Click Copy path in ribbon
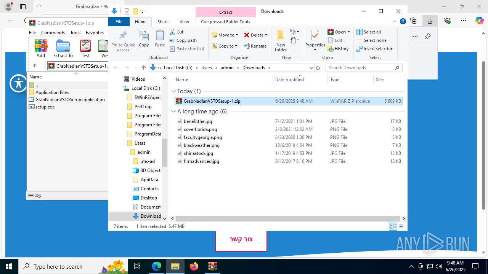Image resolution: width=488 pixels, height=274 pixels. [x=183, y=40]
